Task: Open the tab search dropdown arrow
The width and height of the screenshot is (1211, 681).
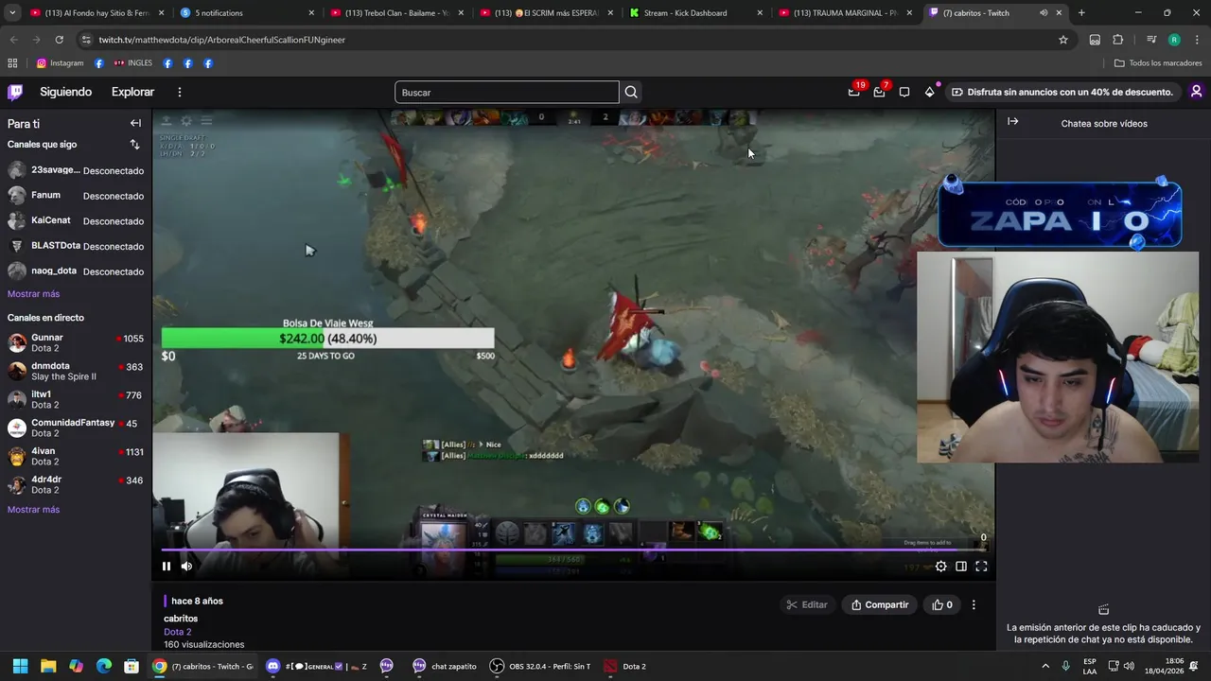Action: point(12,13)
